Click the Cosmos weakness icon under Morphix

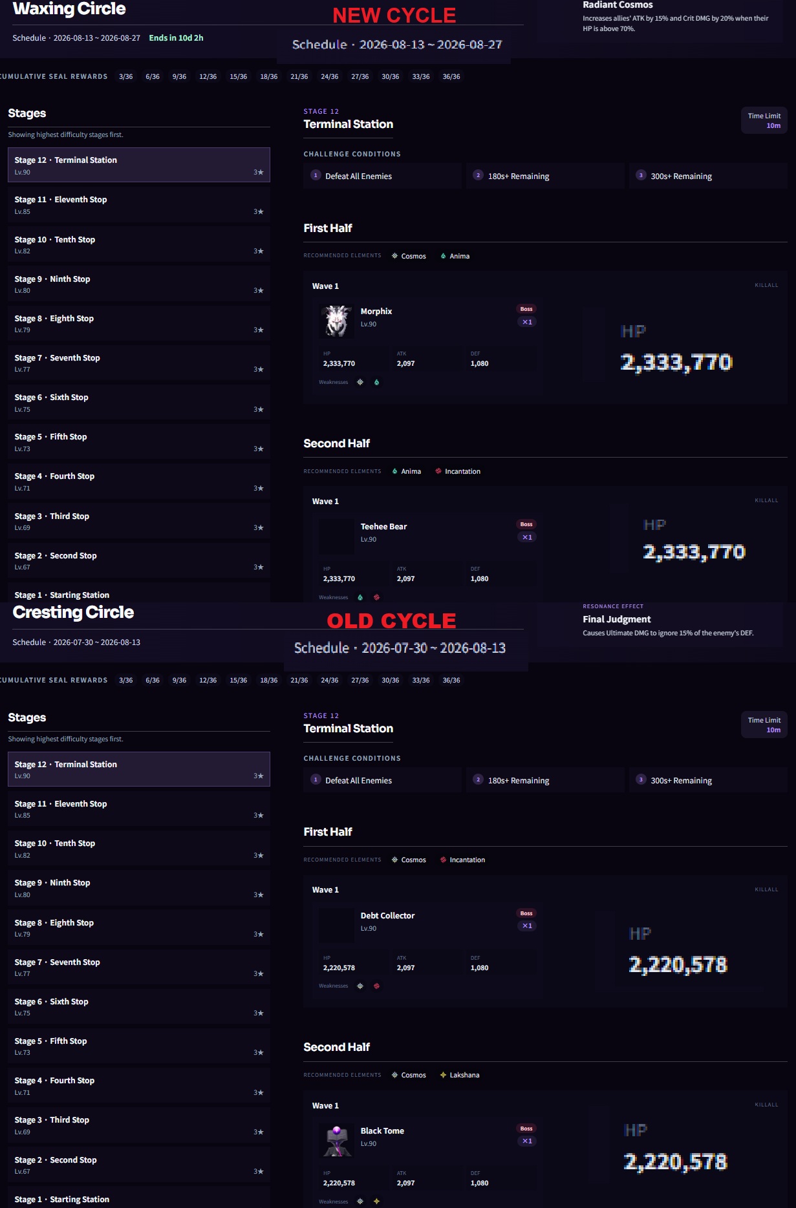[x=360, y=382]
